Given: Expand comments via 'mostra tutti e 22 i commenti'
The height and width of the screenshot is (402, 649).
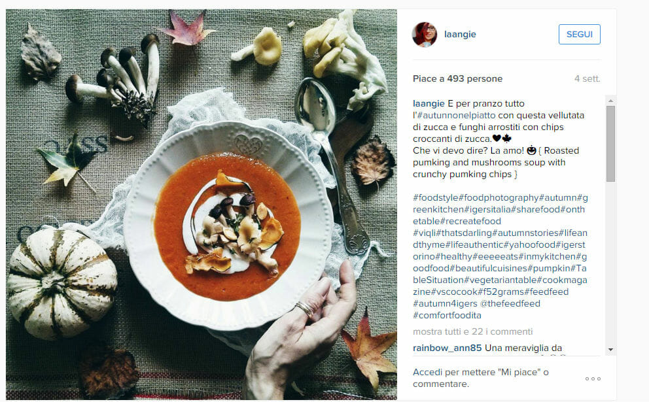Looking at the screenshot, I should [x=472, y=331].
